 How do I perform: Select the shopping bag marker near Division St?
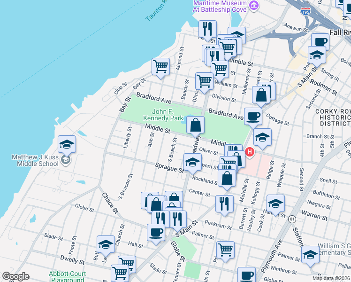point(261,95)
